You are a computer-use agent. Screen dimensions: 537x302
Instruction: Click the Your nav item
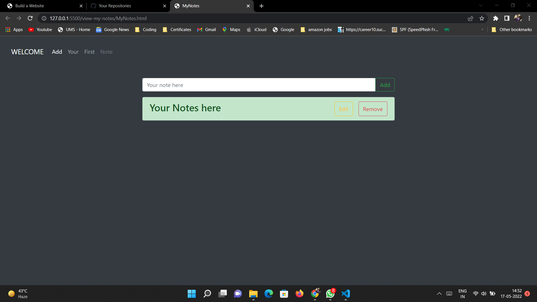point(73,52)
